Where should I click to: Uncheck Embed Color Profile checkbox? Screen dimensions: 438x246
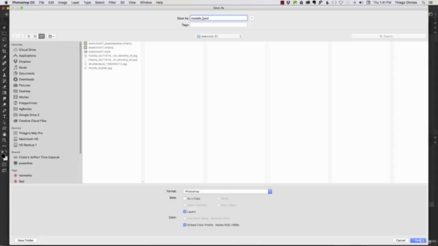click(x=185, y=225)
